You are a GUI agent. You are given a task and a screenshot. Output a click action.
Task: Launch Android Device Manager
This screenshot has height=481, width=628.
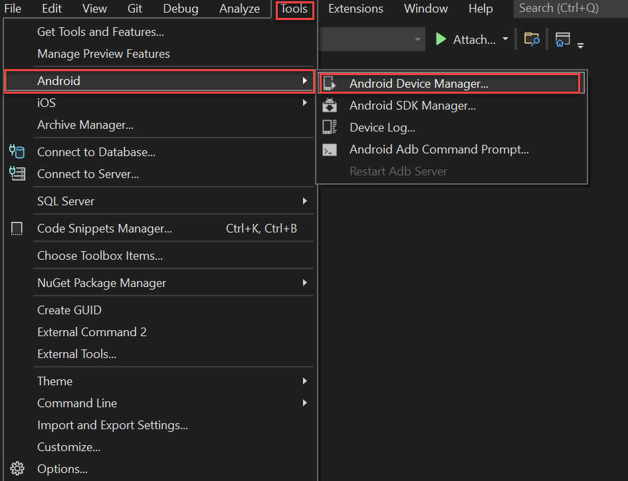tap(451, 83)
